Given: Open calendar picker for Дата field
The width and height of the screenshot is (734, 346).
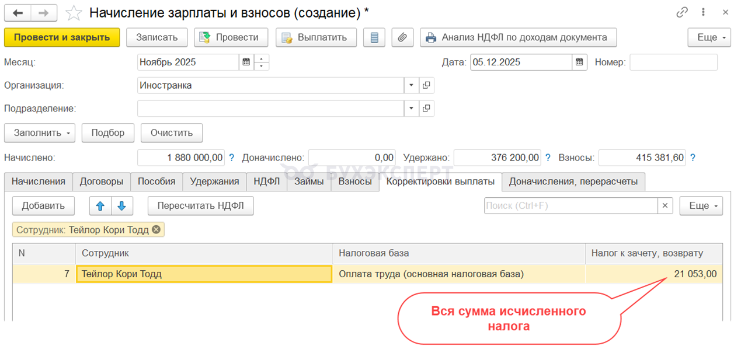Looking at the screenshot, I should pyautogui.click(x=579, y=62).
